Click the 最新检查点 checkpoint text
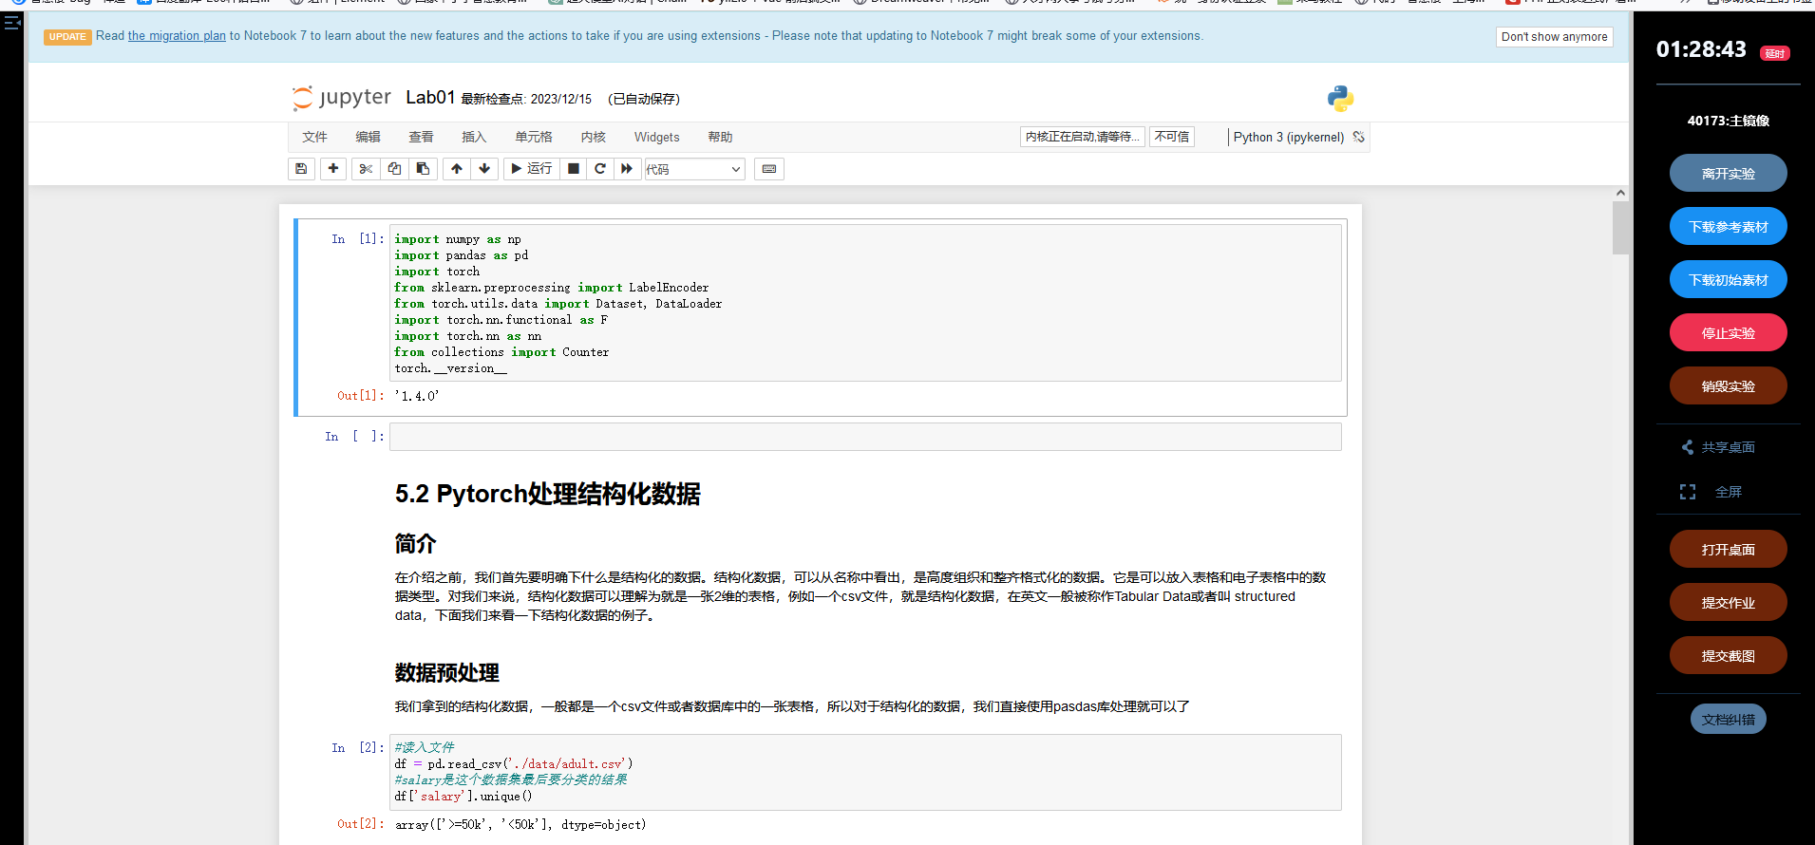The height and width of the screenshot is (845, 1815). click(526, 99)
